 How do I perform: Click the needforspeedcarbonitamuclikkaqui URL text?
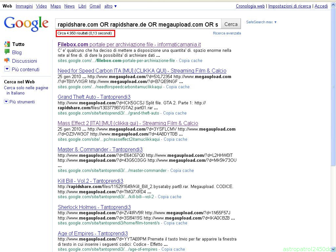110,87
